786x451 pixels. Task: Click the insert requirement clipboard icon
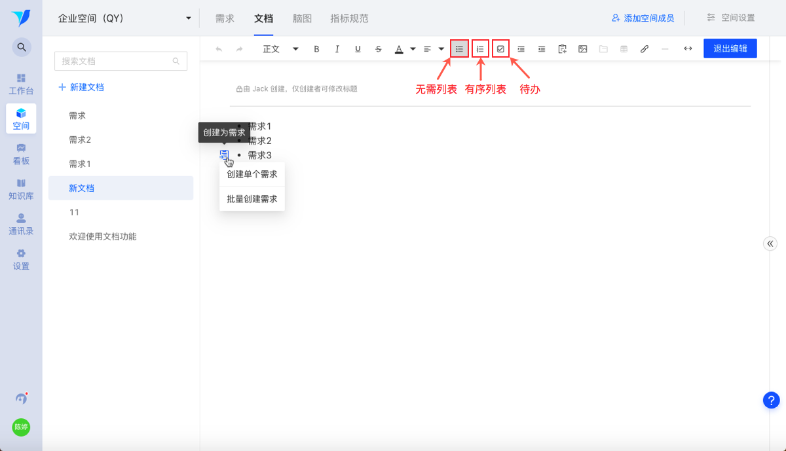(x=562, y=49)
